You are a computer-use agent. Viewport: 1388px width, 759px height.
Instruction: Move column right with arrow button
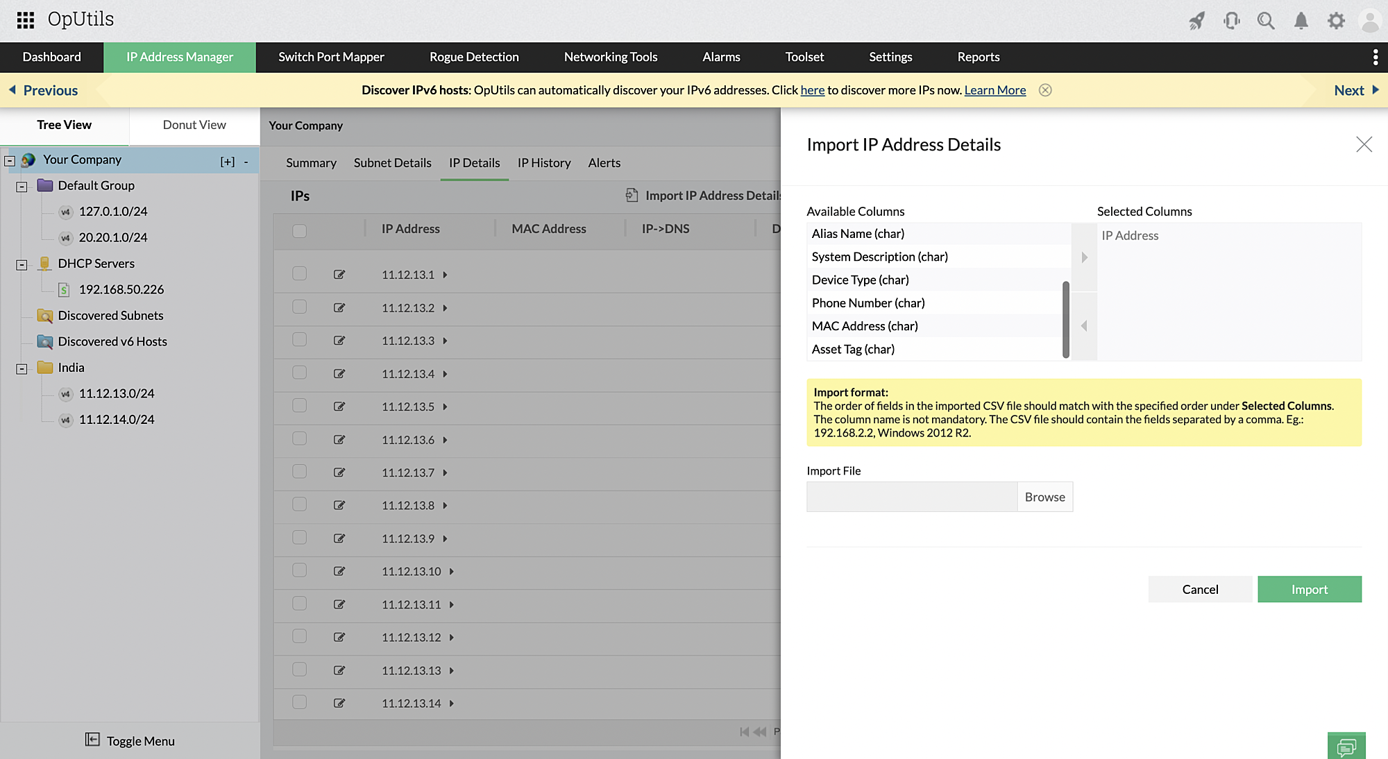1084,257
